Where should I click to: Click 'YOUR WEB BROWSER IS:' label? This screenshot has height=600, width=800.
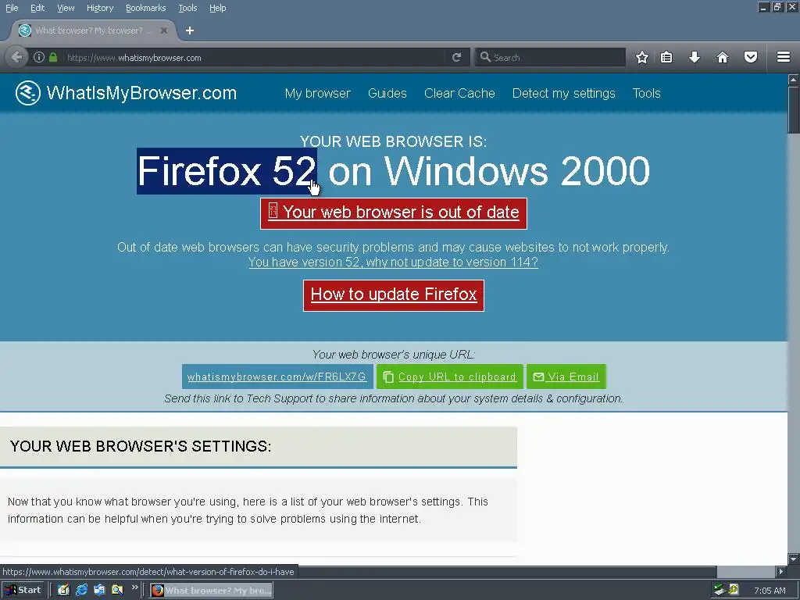pos(394,141)
